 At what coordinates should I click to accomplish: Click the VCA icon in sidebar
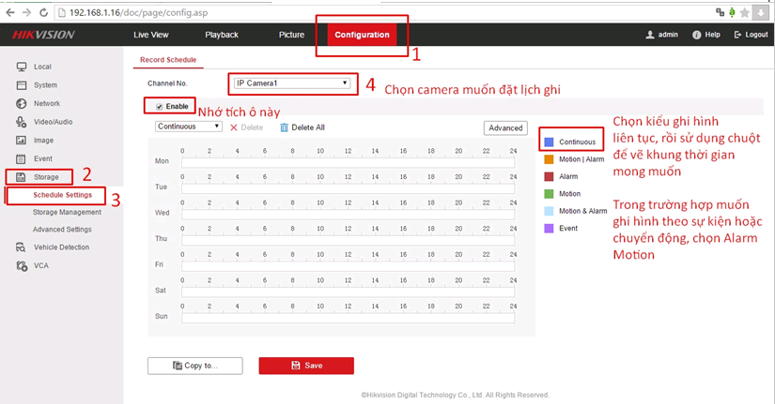point(21,266)
